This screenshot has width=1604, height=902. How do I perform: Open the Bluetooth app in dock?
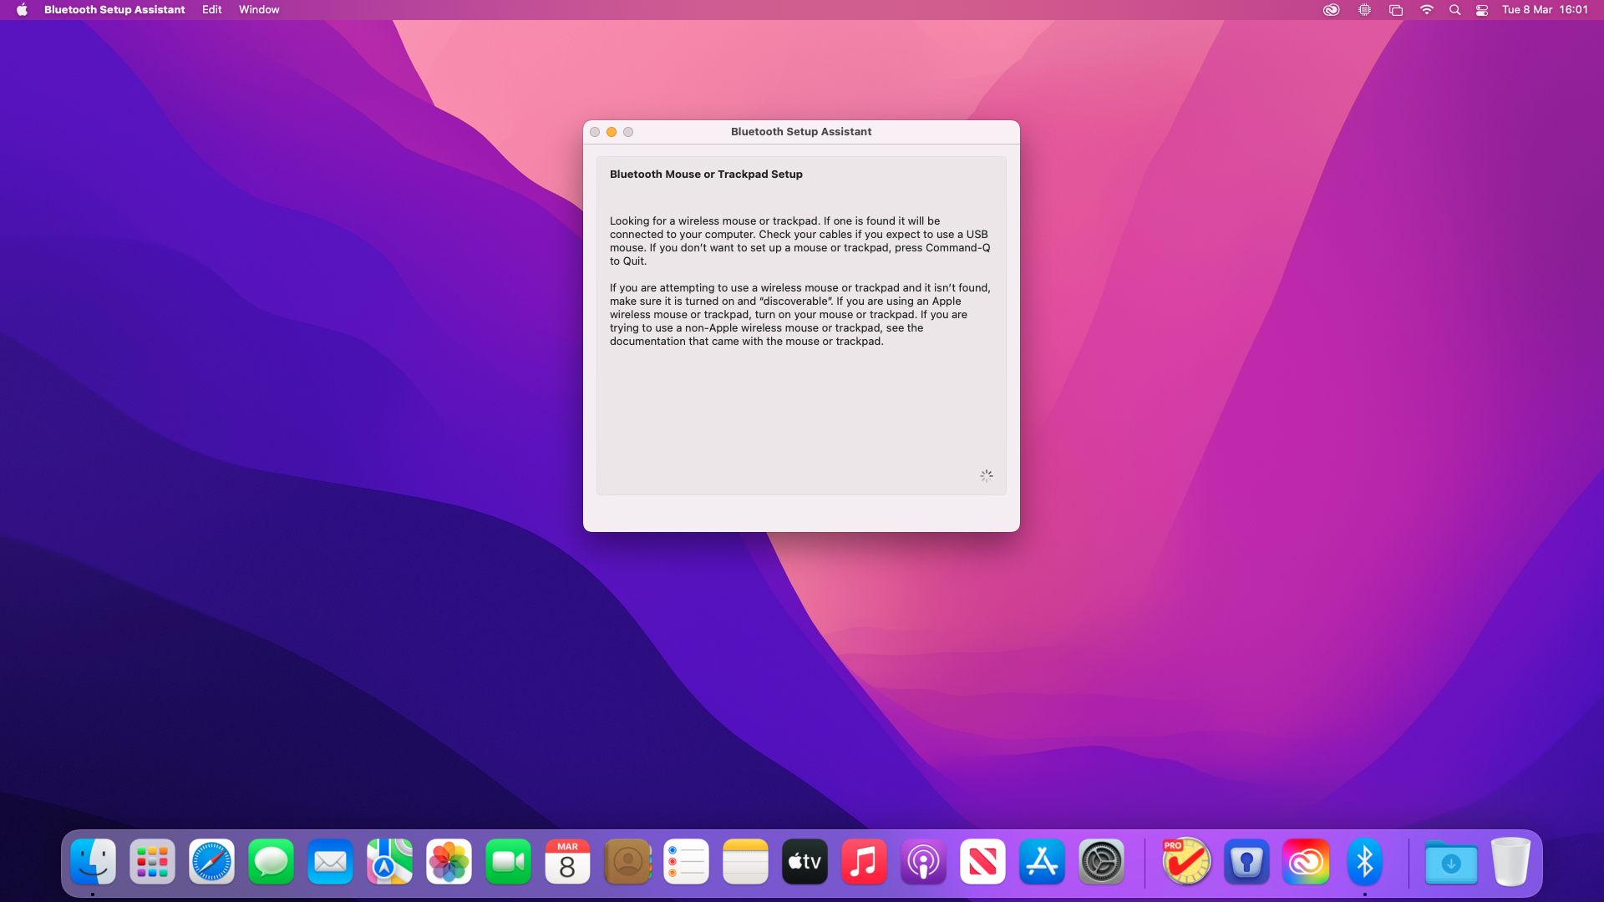pyautogui.click(x=1364, y=862)
